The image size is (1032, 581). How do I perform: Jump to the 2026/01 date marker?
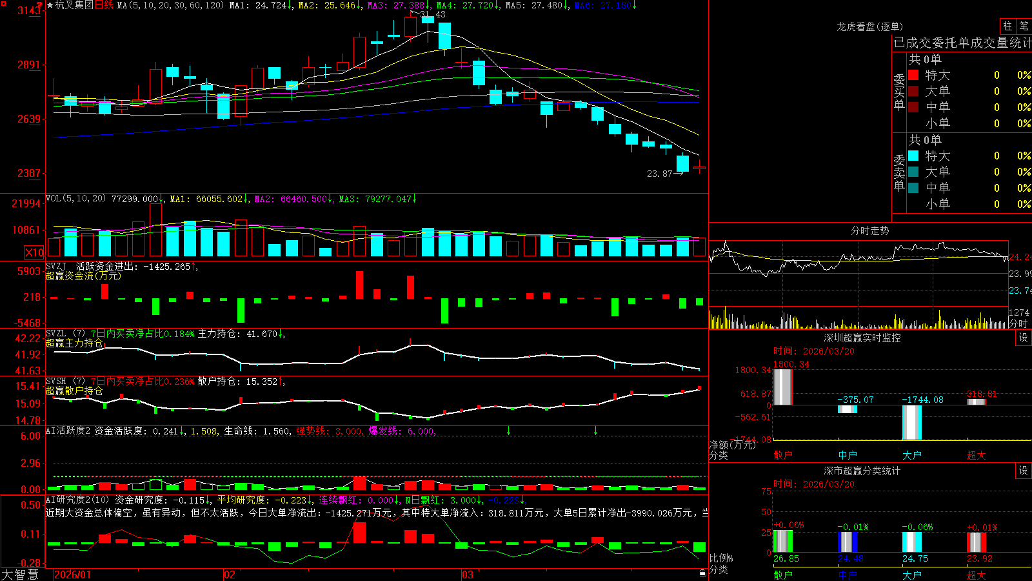73,575
